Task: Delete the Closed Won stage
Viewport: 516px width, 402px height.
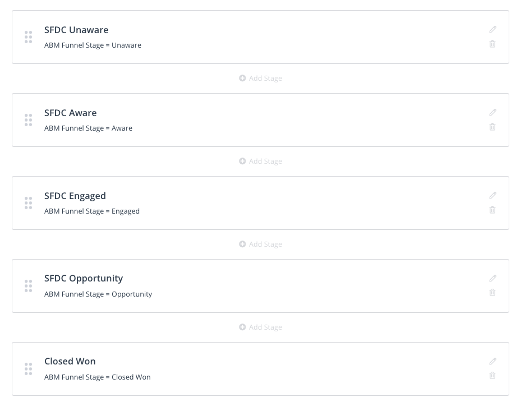Action: pos(492,375)
